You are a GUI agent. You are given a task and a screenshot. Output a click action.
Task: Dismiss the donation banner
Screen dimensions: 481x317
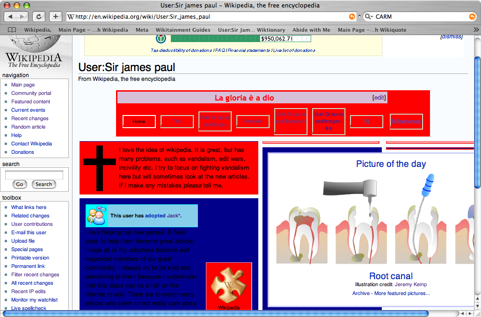click(451, 37)
